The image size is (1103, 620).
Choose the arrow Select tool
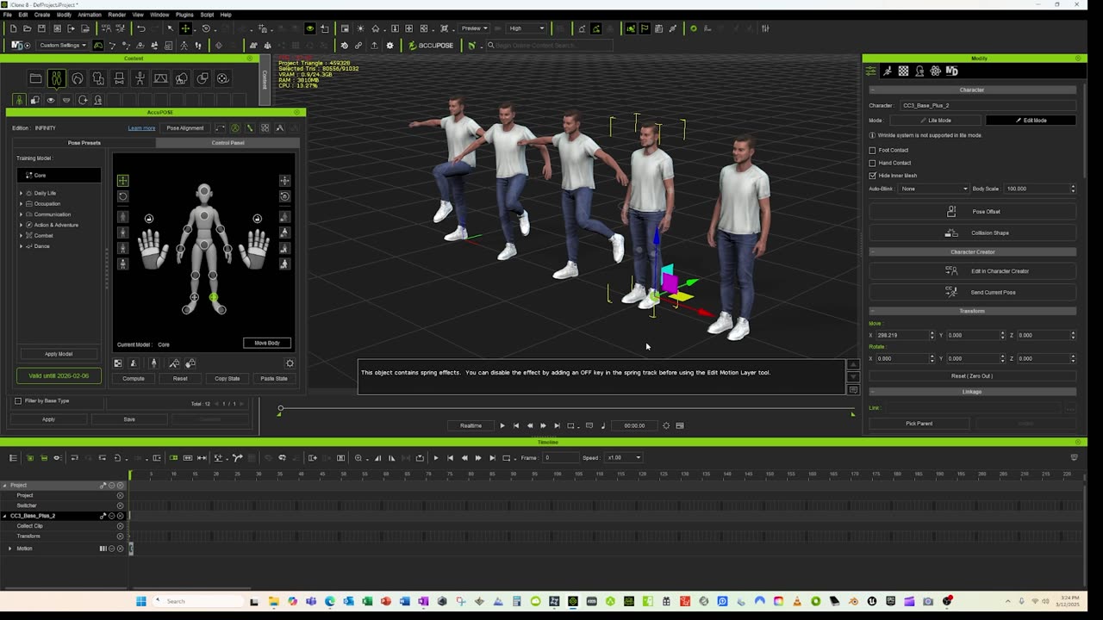tap(170, 28)
